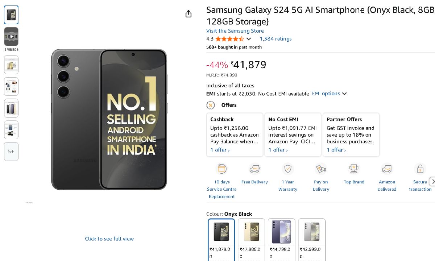This screenshot has height=261, width=435.
Task: Select the Onyx Black colour swatch
Action: [221, 232]
